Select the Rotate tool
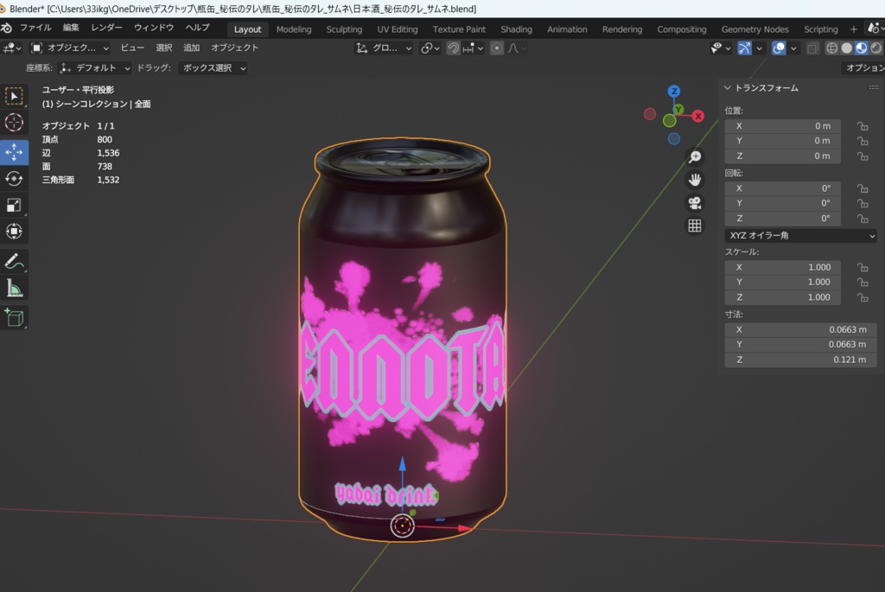 14,179
